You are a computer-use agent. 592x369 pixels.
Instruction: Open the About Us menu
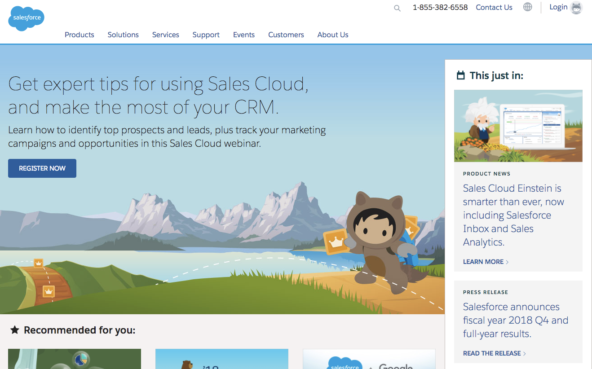click(x=333, y=35)
